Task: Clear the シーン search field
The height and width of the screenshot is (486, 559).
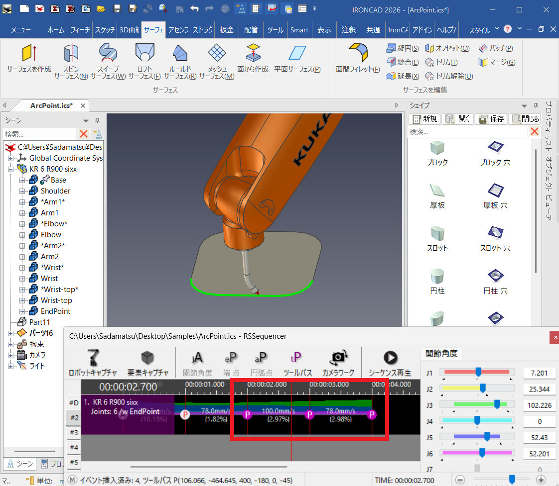Action: pyautogui.click(x=84, y=134)
